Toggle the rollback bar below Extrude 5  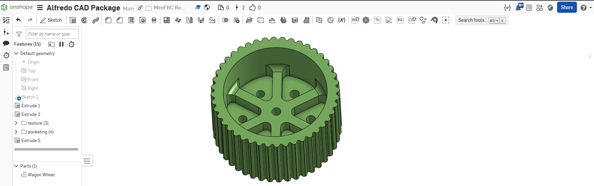46,149
